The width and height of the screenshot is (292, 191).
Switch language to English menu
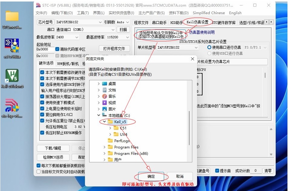pos(235,13)
